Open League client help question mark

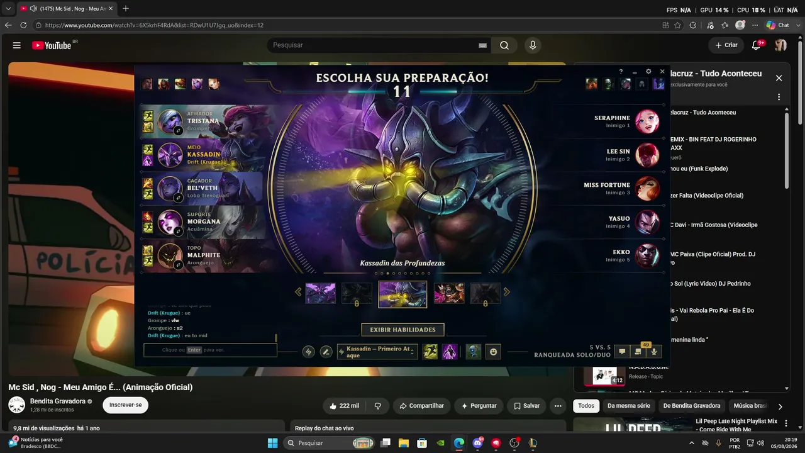point(621,72)
